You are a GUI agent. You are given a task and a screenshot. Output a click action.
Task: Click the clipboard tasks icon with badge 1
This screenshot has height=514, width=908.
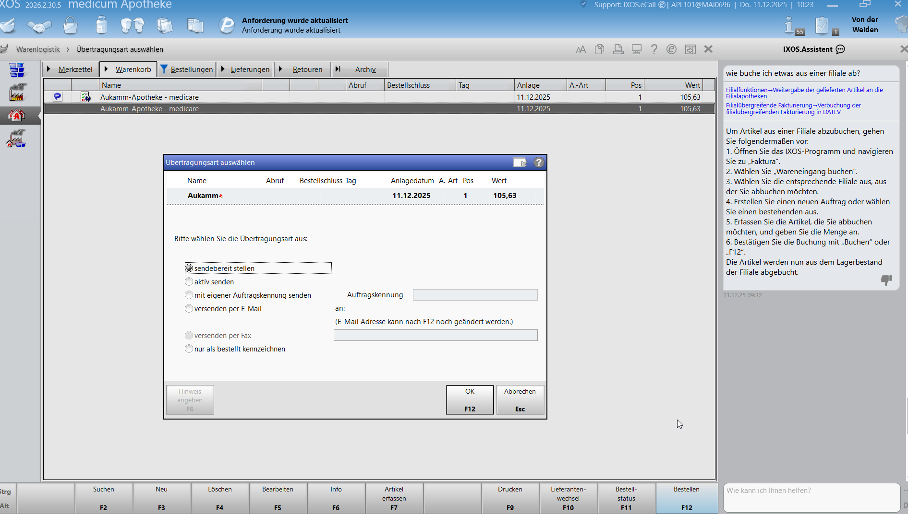824,26
